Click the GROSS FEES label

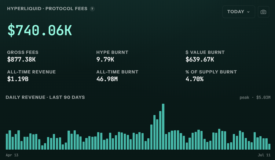(23, 52)
